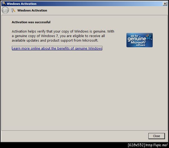Click the Close button
This screenshot has width=169, height=148.
coord(157,136)
